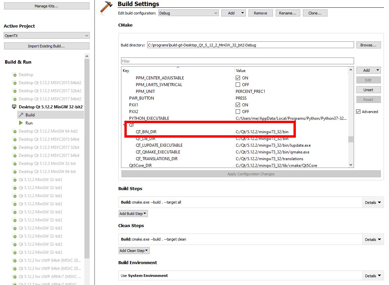Collapse the QT group in the variables list
Screen dimensions: 389x285
[x=123, y=125]
